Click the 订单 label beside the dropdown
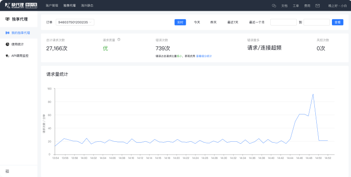 click(x=49, y=22)
